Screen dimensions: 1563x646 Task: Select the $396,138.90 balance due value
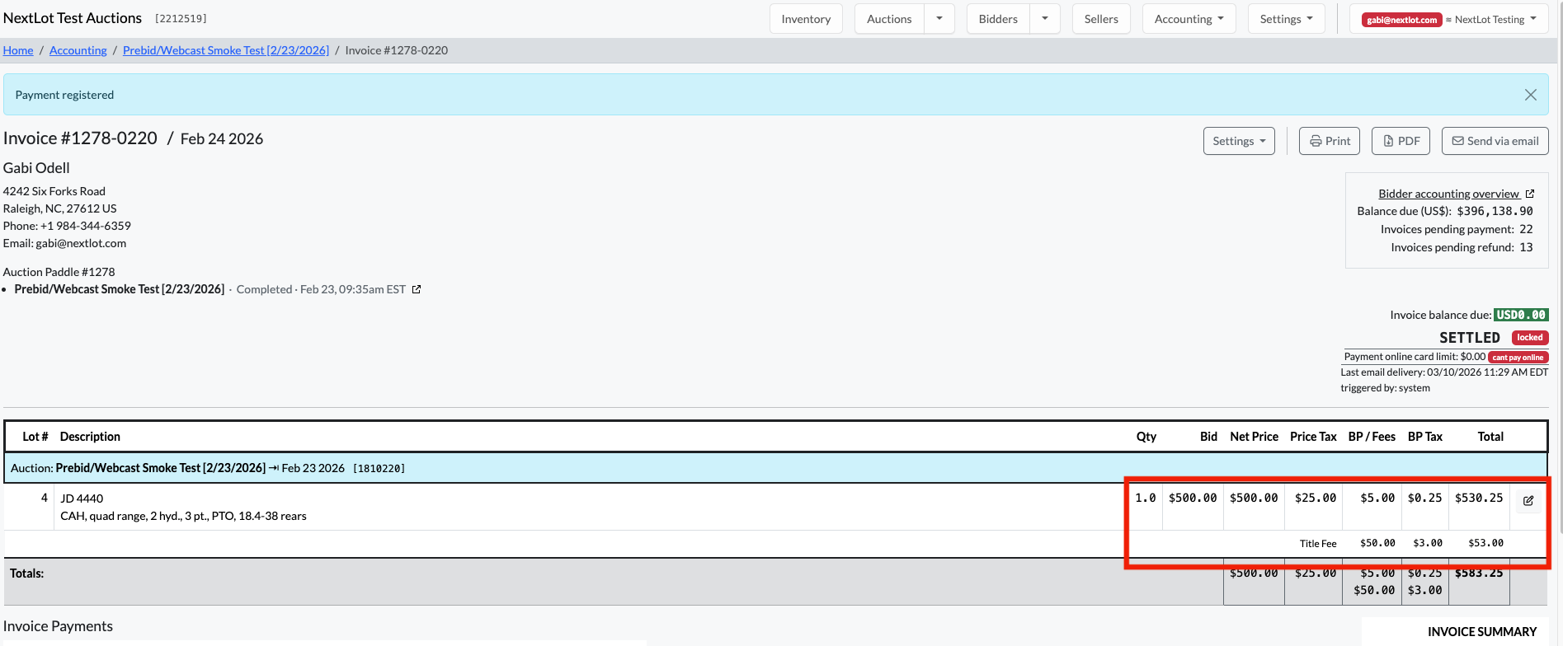coord(1495,211)
